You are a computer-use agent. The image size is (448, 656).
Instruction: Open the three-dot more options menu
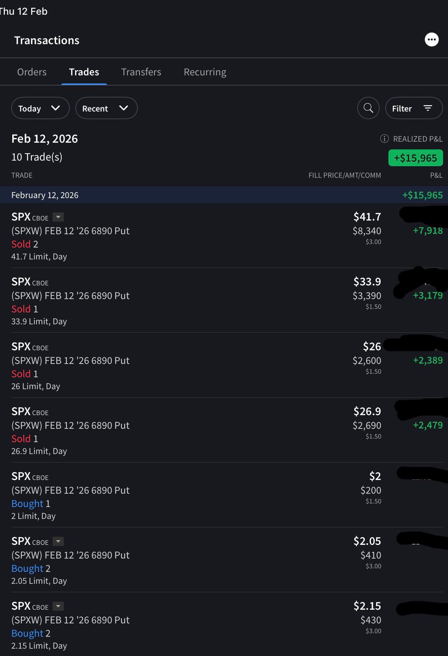pyautogui.click(x=432, y=40)
